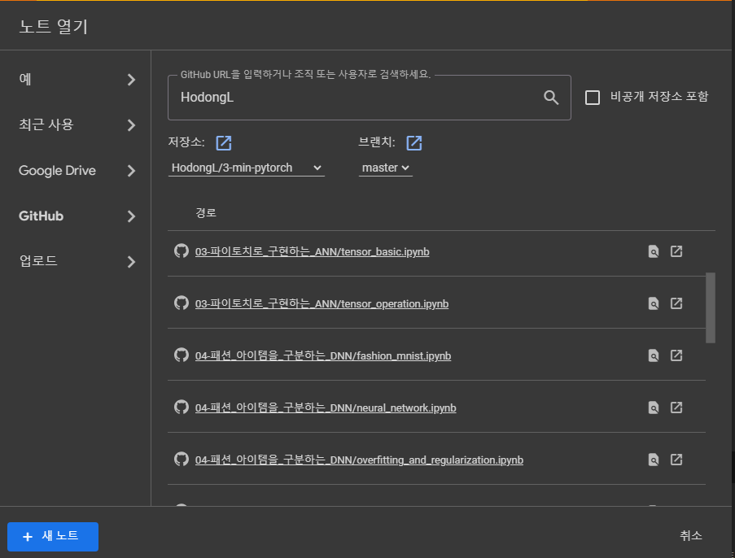Open overfitting_and_regularization.ipynb in new tab icon
This screenshot has height=558, width=735.
click(x=676, y=459)
